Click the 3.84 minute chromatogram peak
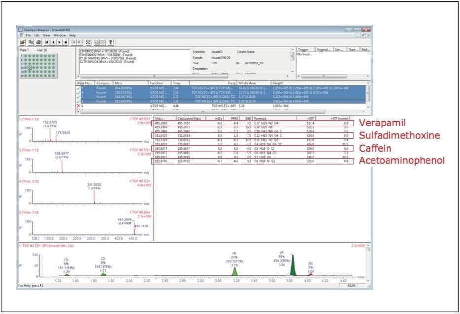 point(292,266)
